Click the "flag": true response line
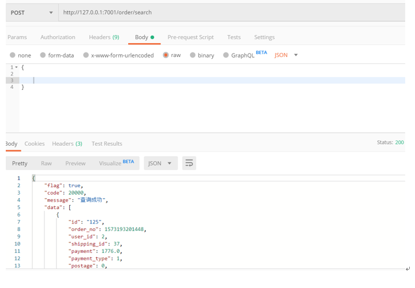415x288 pixels. tap(63, 185)
